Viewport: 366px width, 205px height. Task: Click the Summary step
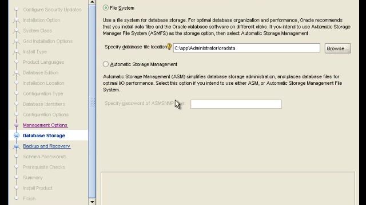33,178
